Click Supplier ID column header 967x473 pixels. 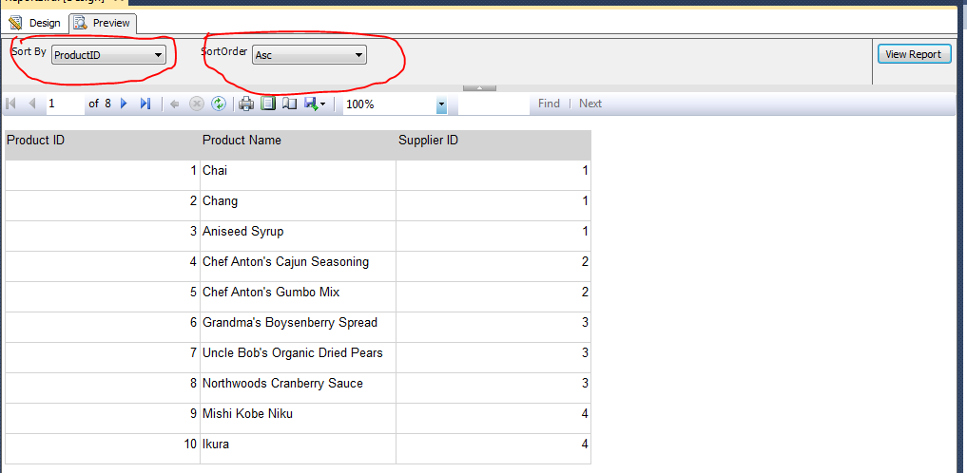tap(493, 144)
